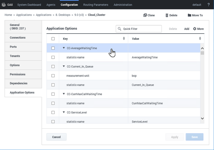The image size is (214, 150).
Task: Click the scrollbar down arrow
Action: [202, 118]
